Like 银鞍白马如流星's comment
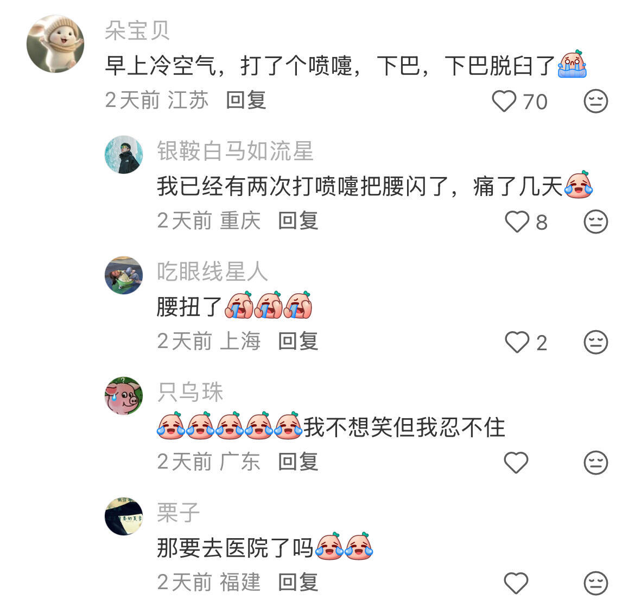The width and height of the screenshot is (635, 606). coord(517,222)
